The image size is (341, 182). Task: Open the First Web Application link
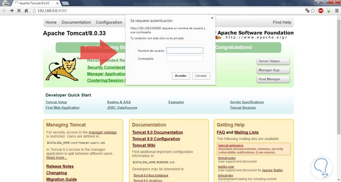(x=63, y=108)
